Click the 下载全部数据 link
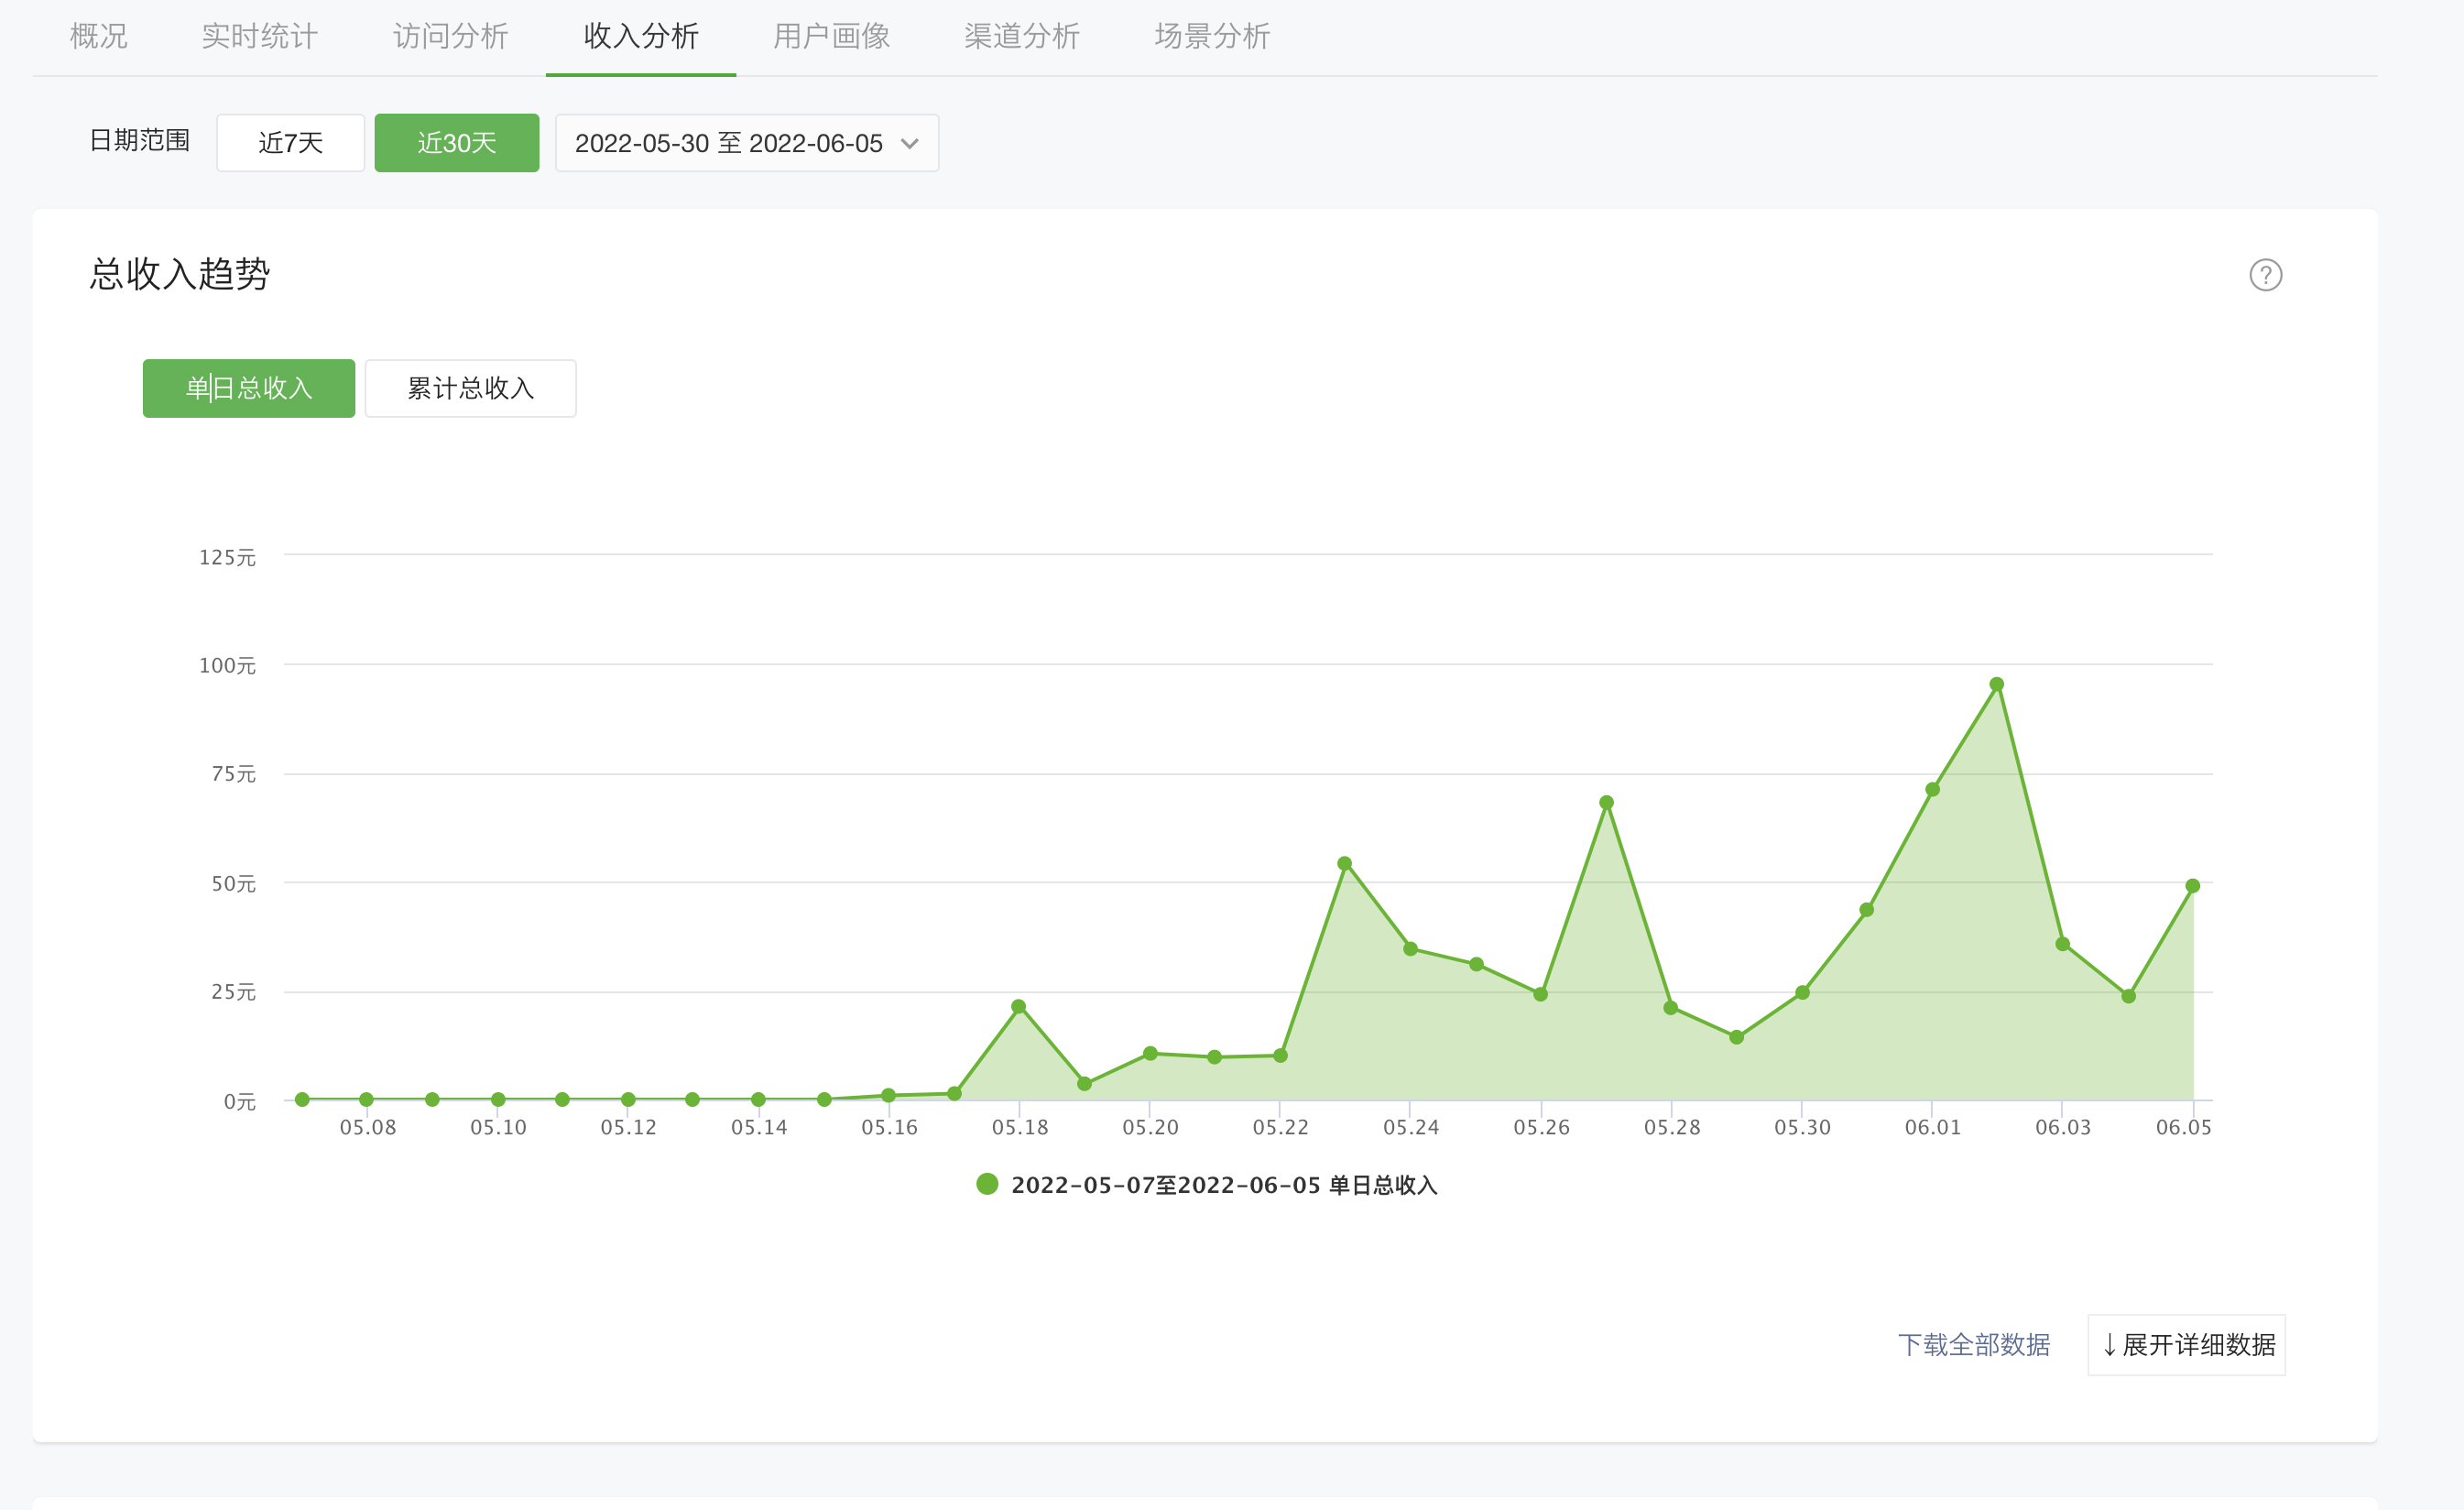Image resolution: width=2464 pixels, height=1510 pixels. pos(1973,1344)
